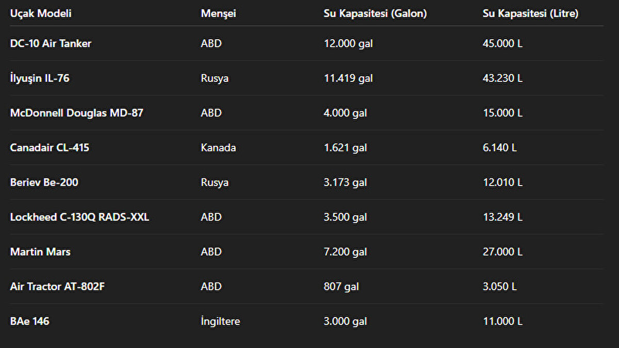
Task: Select the İlyuşin IL-76 row name
Action: point(40,78)
